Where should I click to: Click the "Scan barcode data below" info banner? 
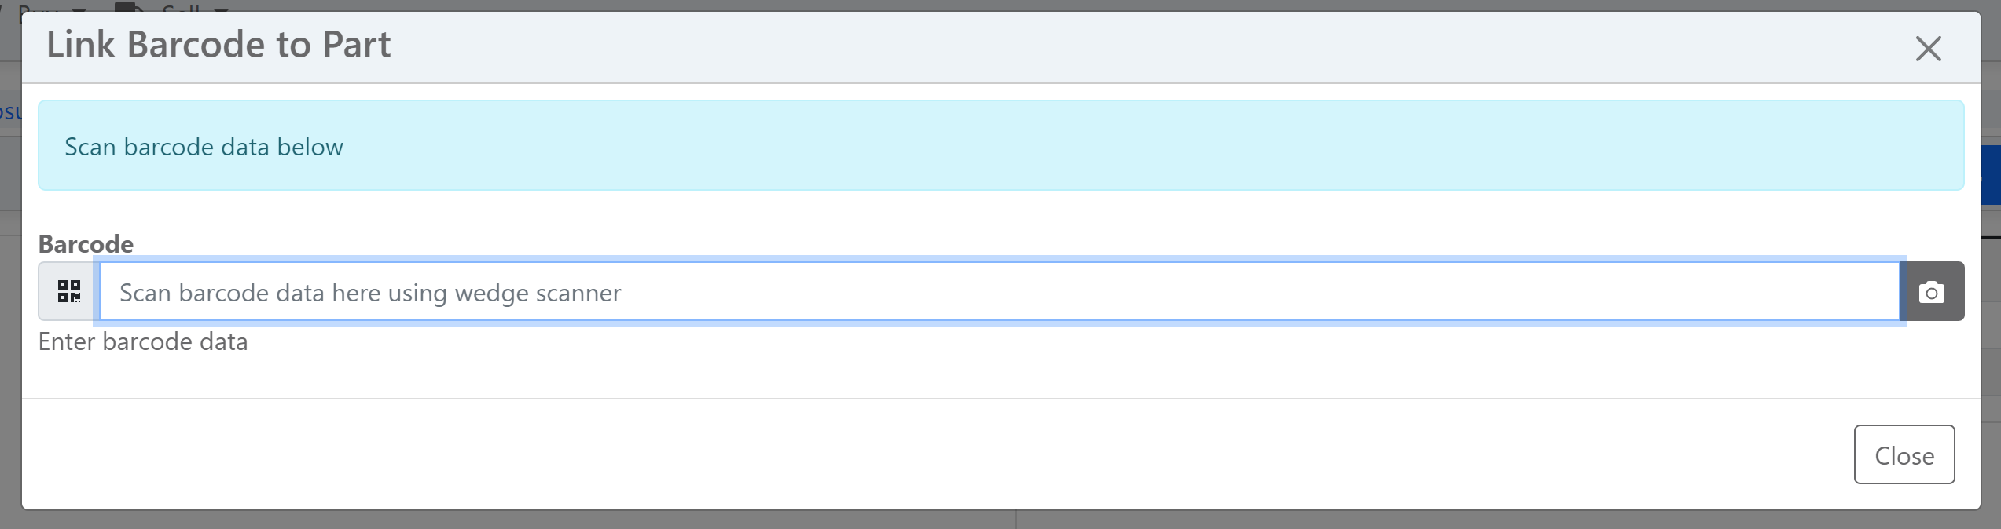point(204,147)
